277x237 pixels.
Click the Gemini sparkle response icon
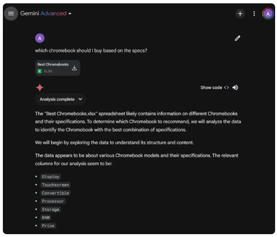tap(40, 88)
